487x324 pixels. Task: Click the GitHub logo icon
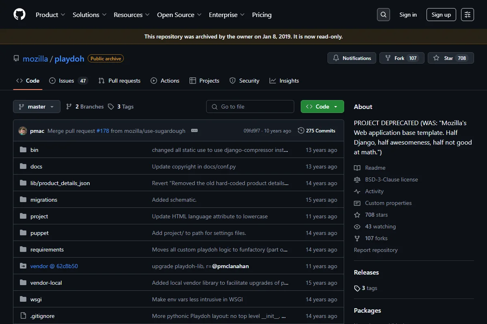(x=19, y=15)
